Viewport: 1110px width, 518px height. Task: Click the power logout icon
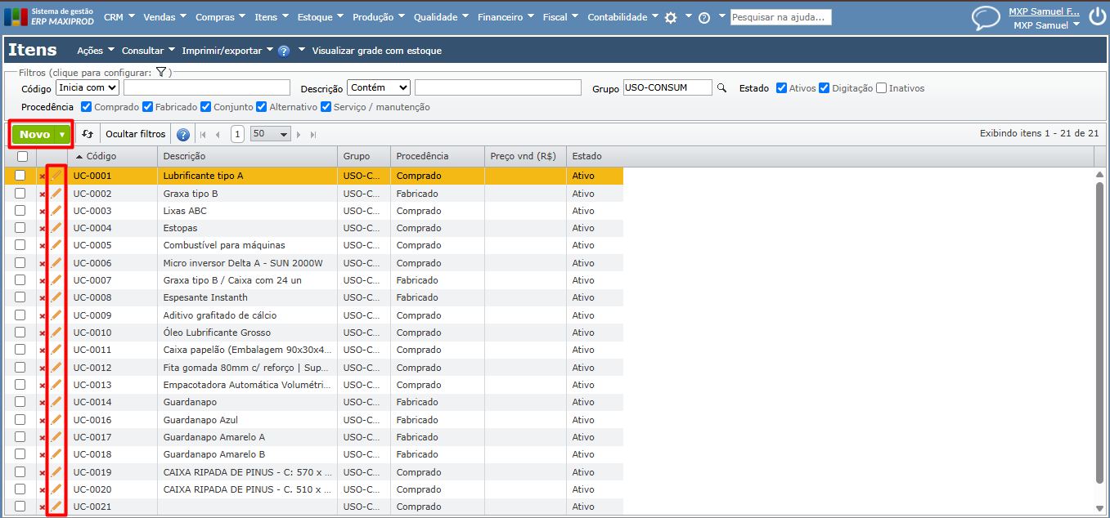[1097, 17]
